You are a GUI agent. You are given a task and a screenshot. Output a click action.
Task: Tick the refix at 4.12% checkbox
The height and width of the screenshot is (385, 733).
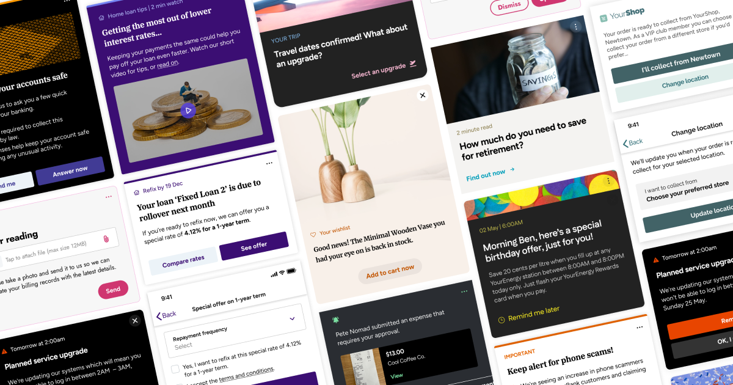pos(175,368)
